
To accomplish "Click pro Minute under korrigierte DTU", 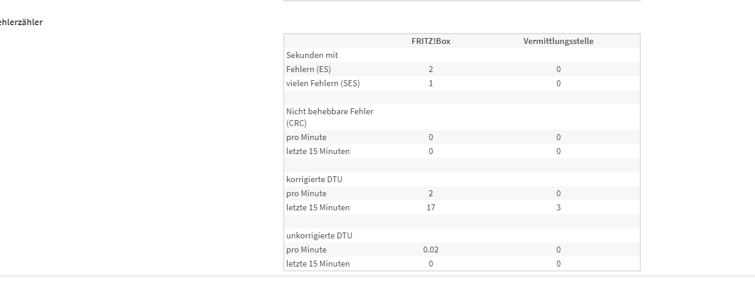I will point(306,193).
